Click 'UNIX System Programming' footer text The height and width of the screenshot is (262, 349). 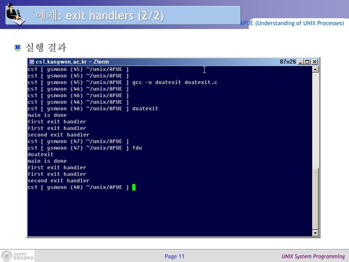313,257
